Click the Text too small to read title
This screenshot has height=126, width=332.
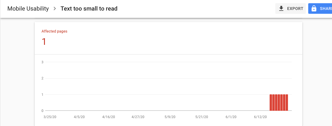click(89, 9)
